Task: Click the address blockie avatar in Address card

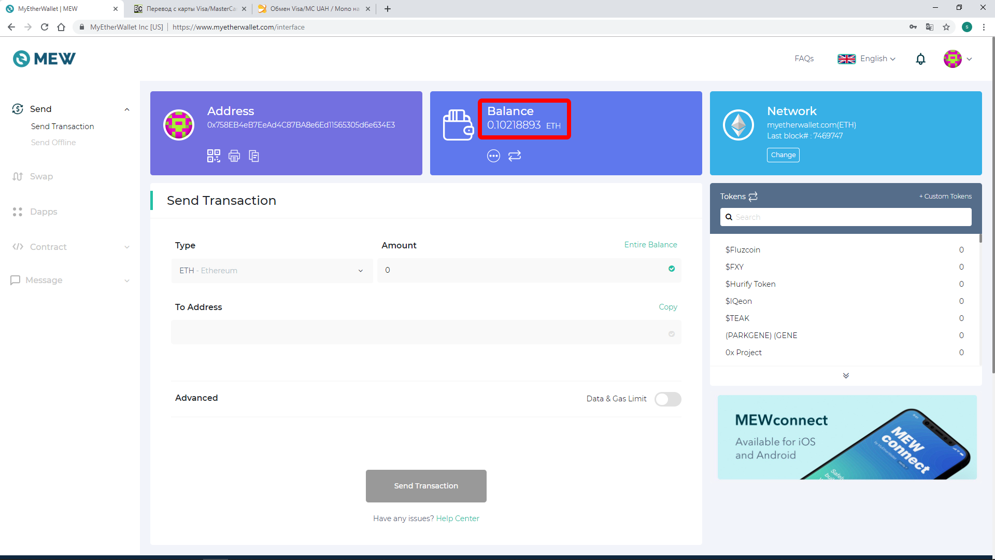Action: (x=179, y=125)
